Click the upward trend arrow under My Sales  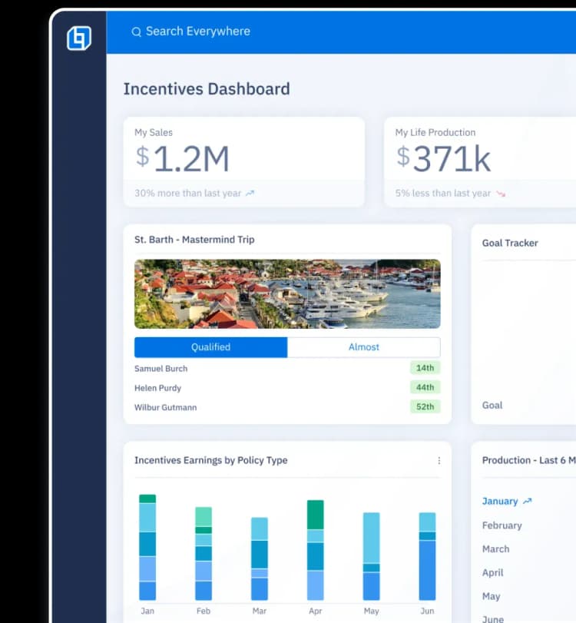coord(250,194)
